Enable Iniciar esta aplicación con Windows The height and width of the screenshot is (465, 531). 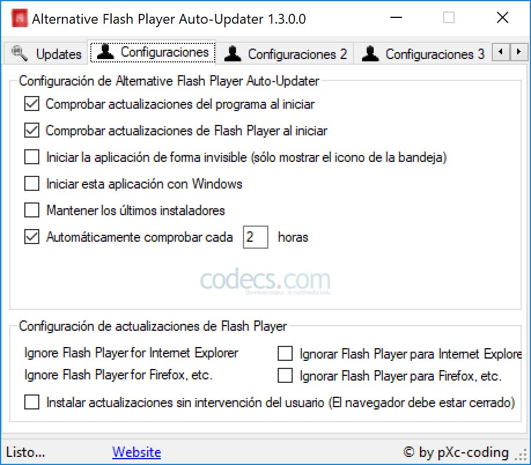click(32, 183)
